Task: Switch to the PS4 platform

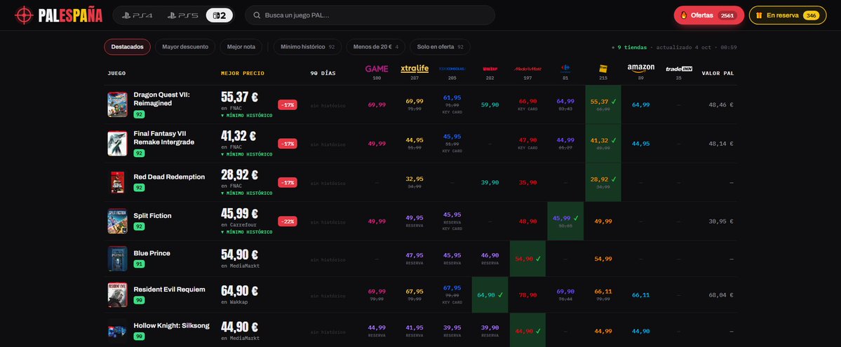Action: coord(137,15)
